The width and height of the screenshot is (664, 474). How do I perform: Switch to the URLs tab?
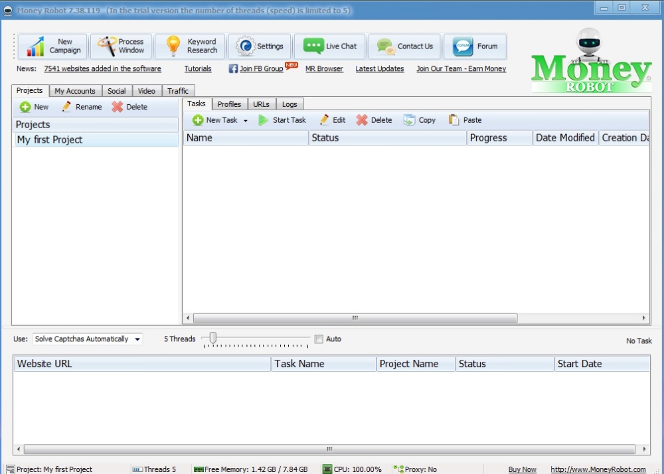[261, 104]
